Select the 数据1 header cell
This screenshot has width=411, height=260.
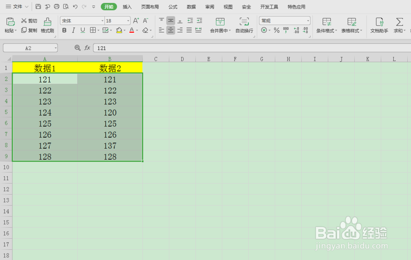pos(45,68)
